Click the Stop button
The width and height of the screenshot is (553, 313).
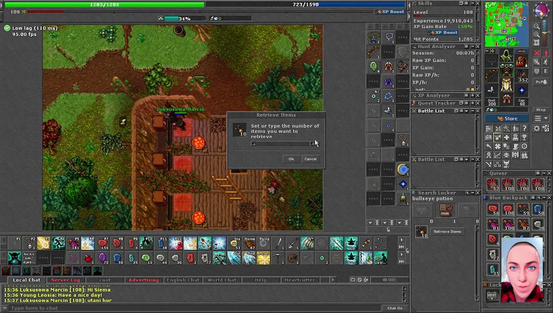coord(541,110)
